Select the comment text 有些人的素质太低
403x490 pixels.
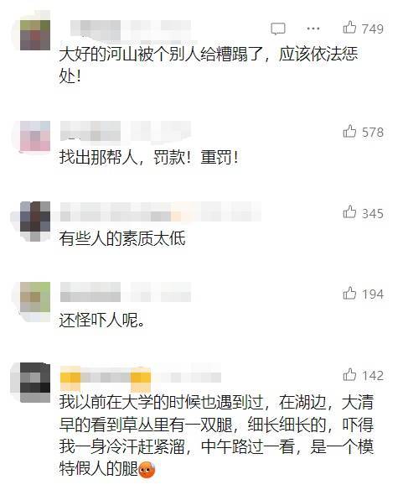122,238
